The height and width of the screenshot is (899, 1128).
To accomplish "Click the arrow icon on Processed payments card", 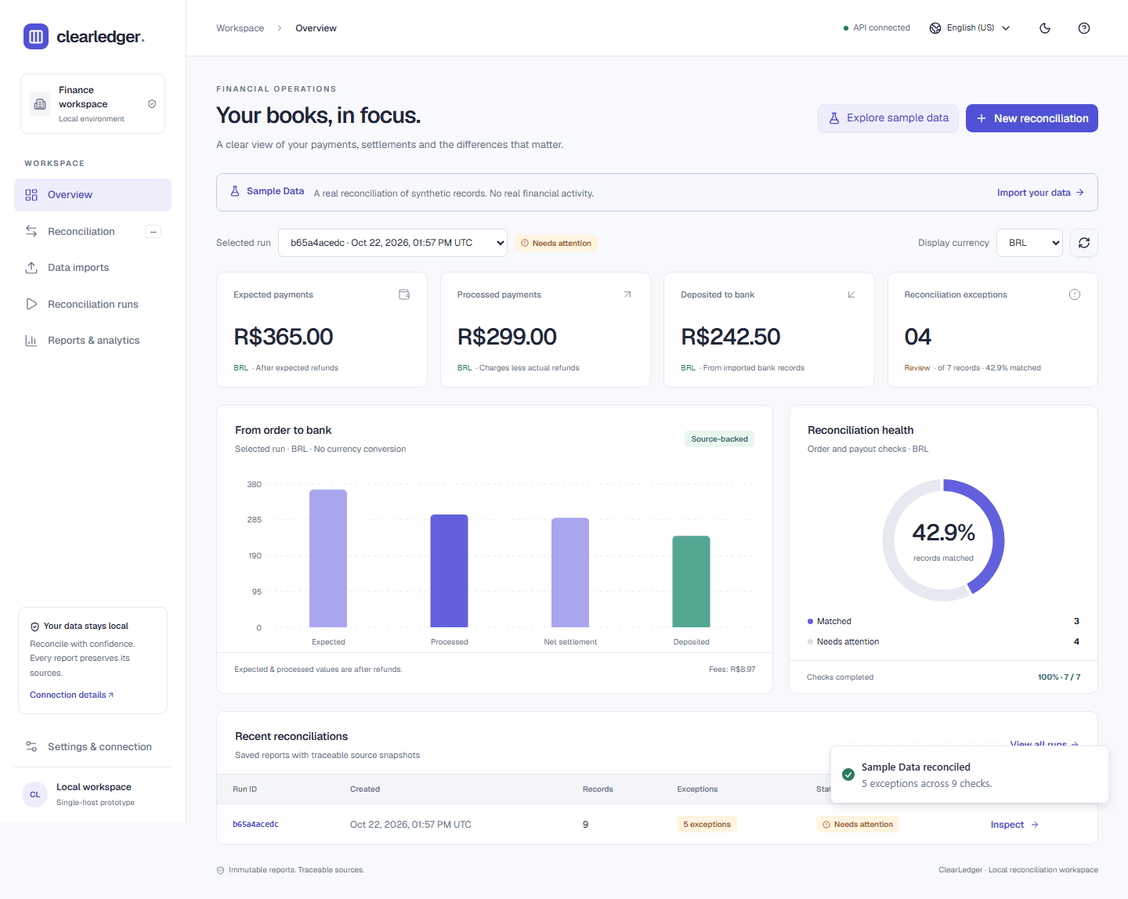I will [627, 294].
